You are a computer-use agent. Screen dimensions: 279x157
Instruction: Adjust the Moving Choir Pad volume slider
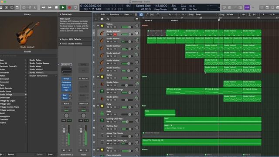click(127, 122)
